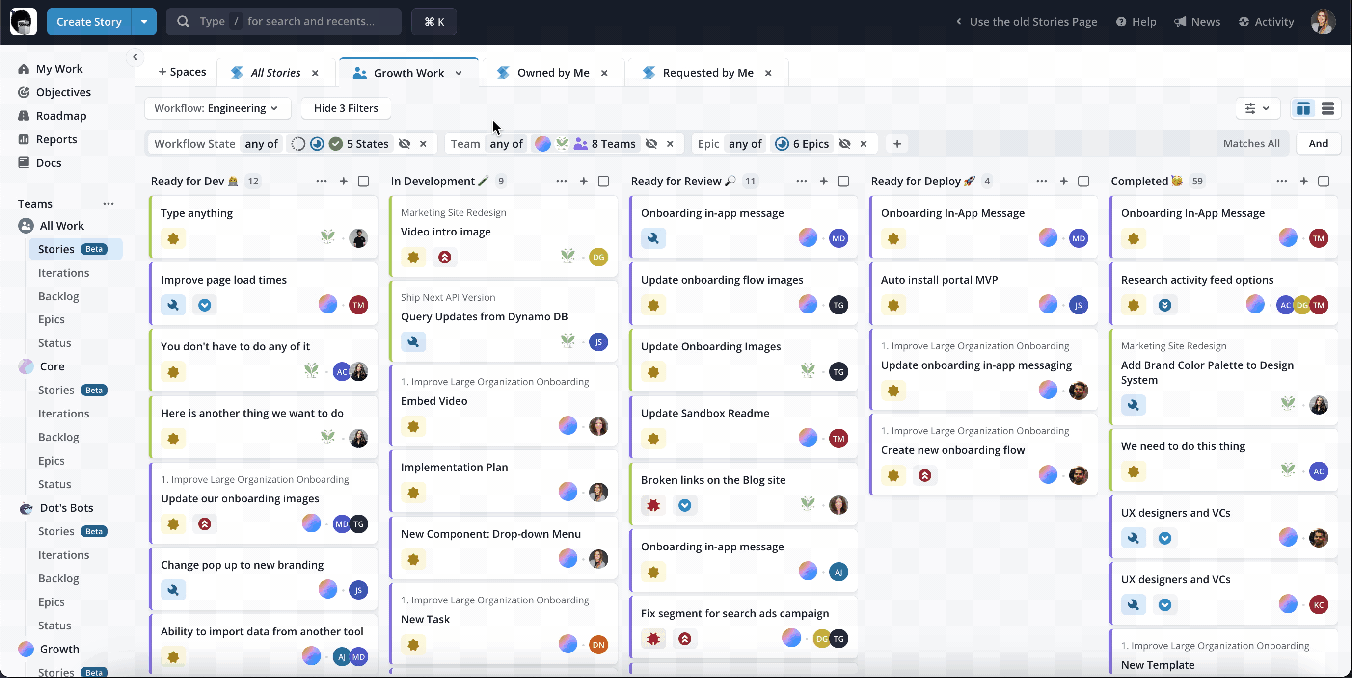Screen dimensions: 1352x678
Task: Add a new filter with the plus icon
Action: pyautogui.click(x=897, y=143)
